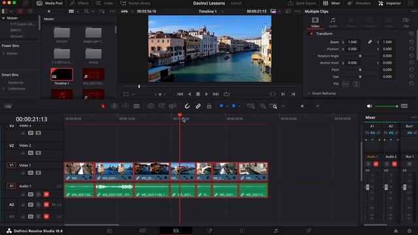Select the Blade Edit Mode tool

click(x=137, y=106)
